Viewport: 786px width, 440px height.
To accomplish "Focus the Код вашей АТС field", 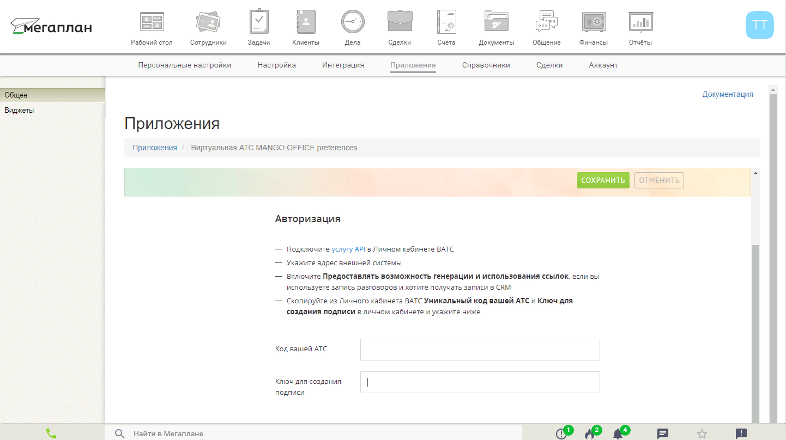I will pyautogui.click(x=480, y=350).
